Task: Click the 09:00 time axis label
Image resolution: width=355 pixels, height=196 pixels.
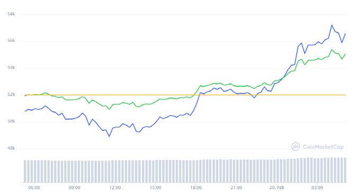Action: click(75, 188)
